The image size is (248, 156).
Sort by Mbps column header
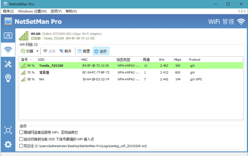tap(180, 60)
